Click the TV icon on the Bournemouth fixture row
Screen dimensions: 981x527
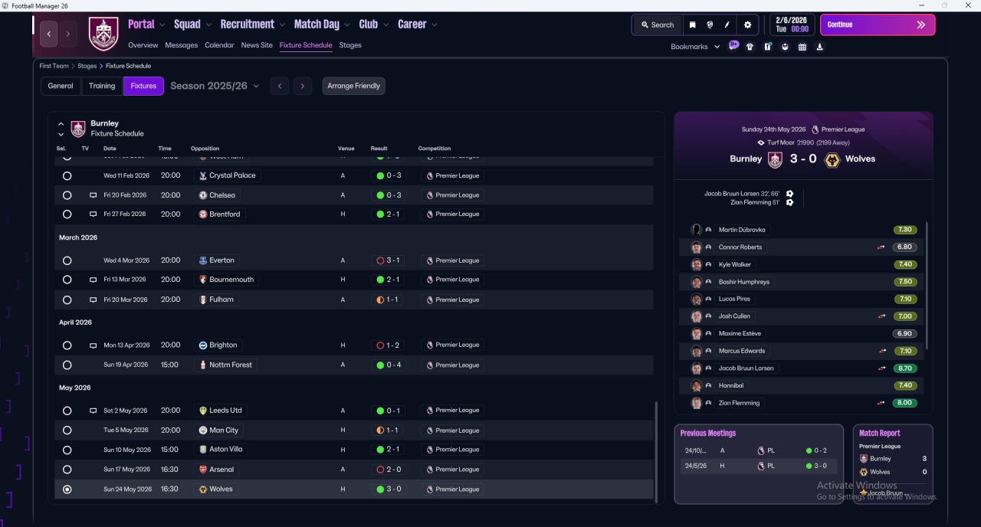pos(93,280)
